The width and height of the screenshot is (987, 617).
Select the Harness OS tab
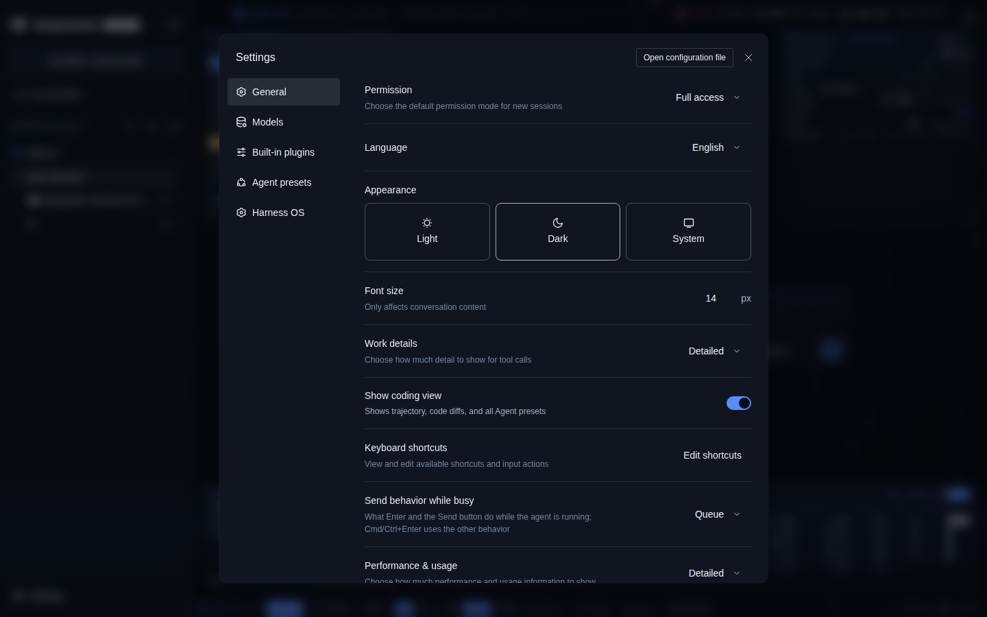[284, 213]
